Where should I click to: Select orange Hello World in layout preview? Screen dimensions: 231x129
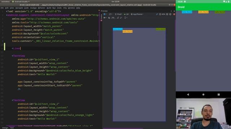click(x=127, y=32)
